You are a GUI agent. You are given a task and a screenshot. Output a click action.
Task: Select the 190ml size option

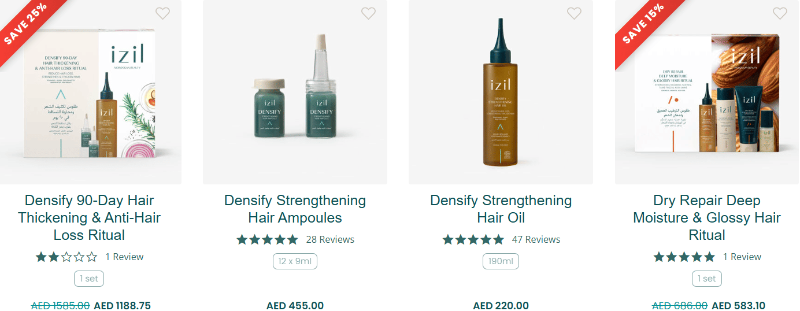501,261
